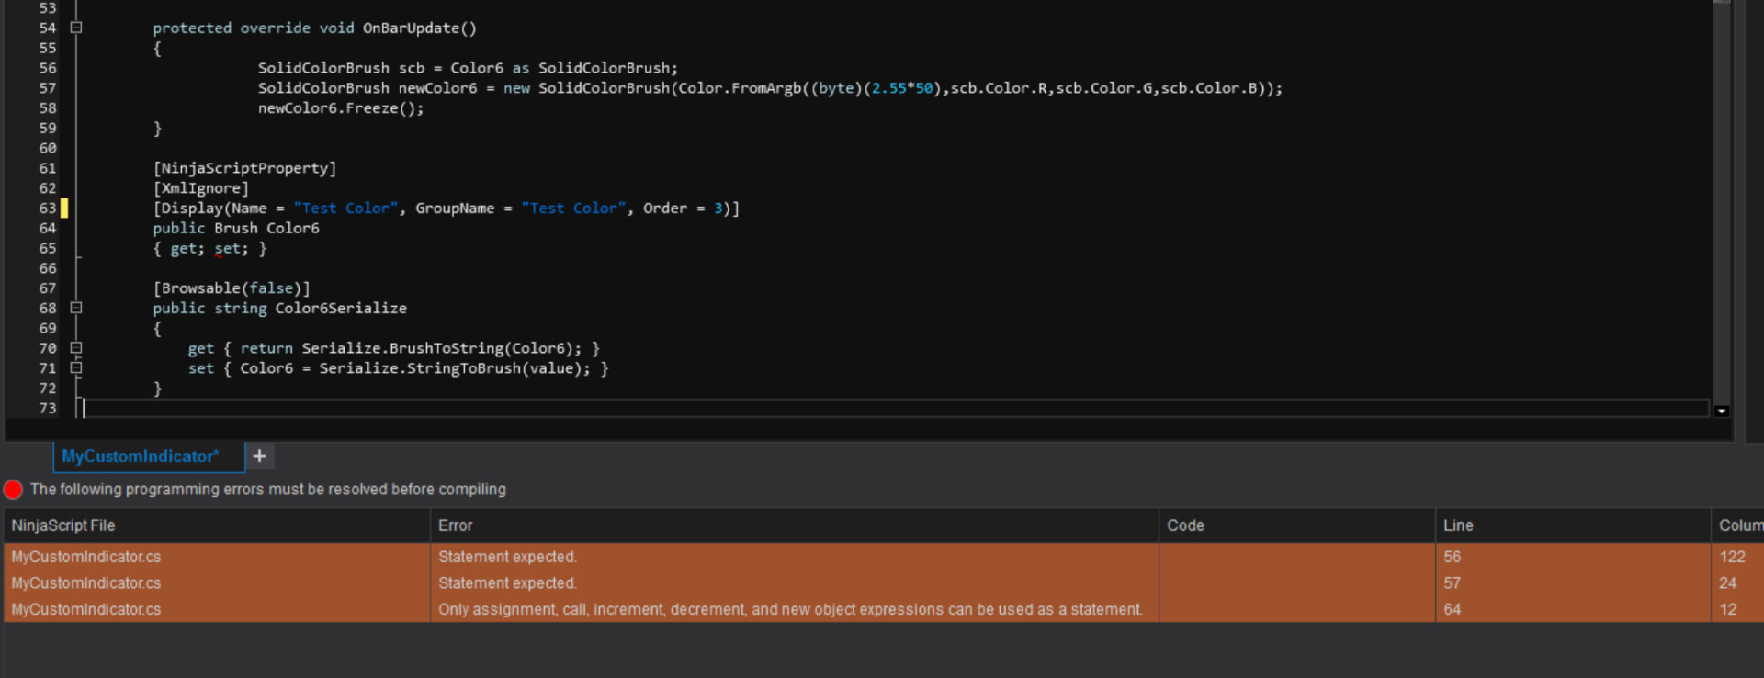Collapse the OnBarUpdate method fold
The width and height of the screenshot is (1764, 678).
tap(76, 28)
